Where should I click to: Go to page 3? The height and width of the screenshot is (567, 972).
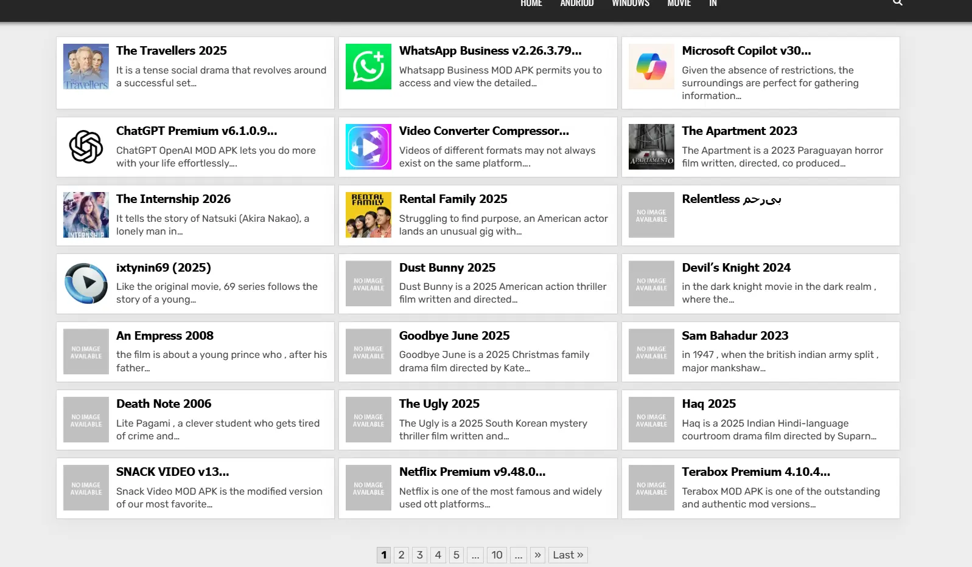419,555
